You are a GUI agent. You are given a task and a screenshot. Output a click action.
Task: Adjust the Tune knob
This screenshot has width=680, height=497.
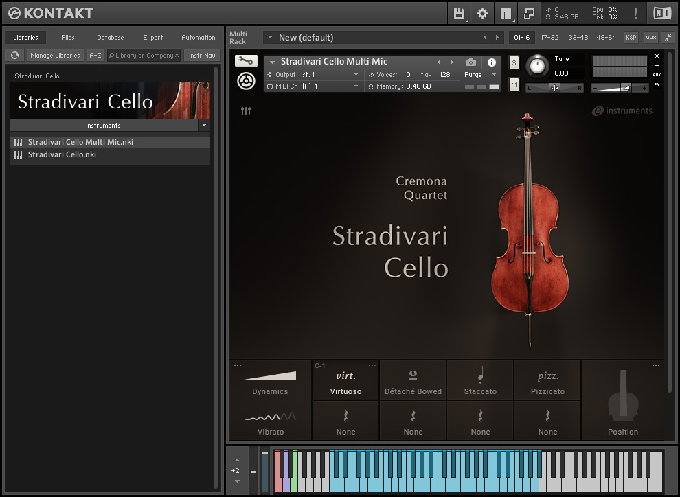click(x=538, y=67)
